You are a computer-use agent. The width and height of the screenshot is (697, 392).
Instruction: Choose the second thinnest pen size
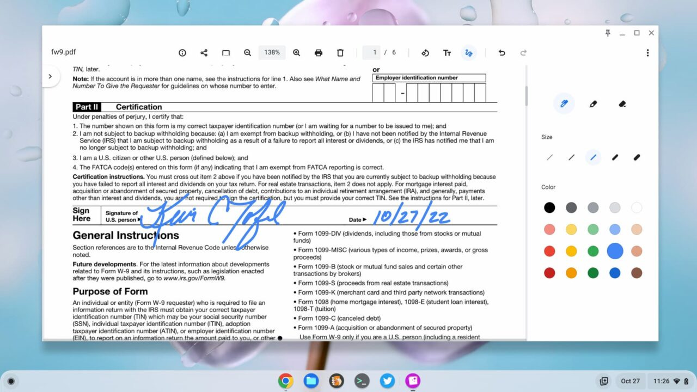click(x=571, y=157)
